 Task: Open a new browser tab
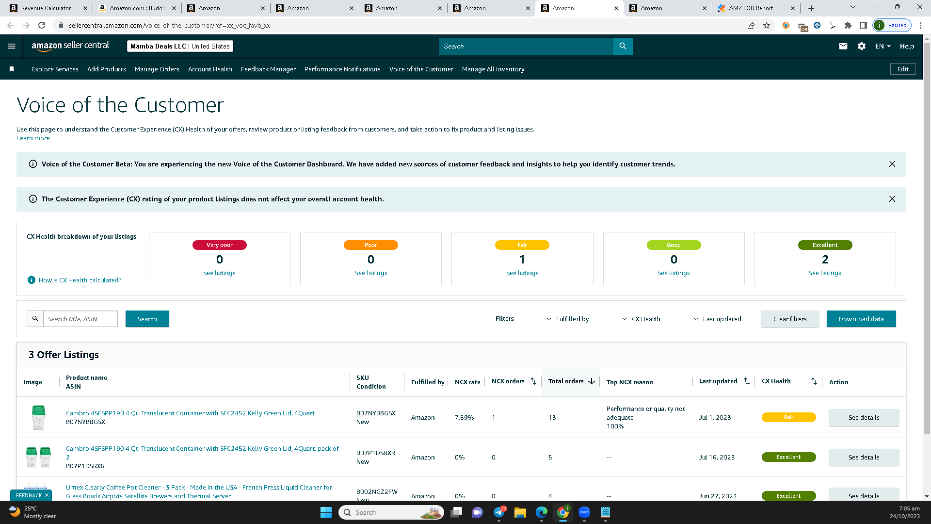tap(811, 8)
